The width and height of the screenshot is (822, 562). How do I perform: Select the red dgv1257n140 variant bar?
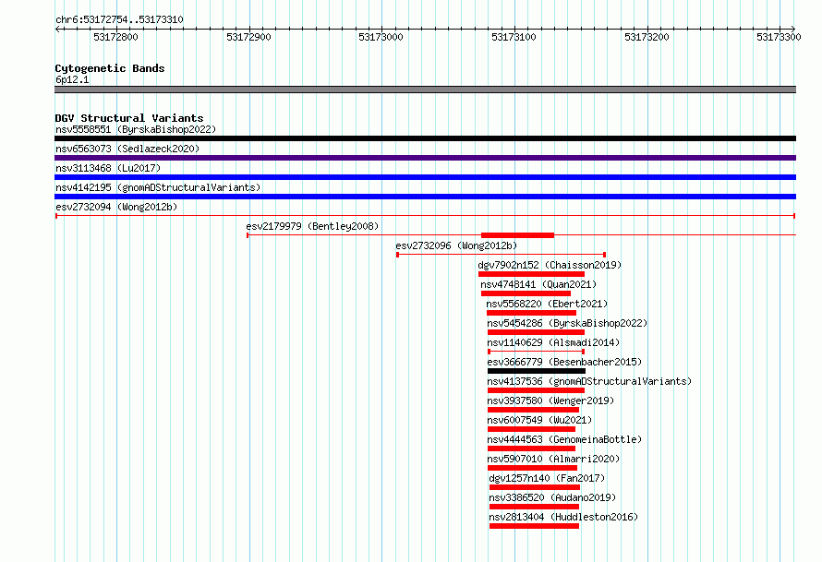click(x=535, y=487)
